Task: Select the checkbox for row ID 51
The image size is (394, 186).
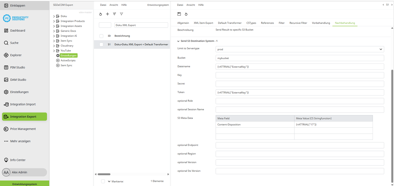Action: click(101, 44)
